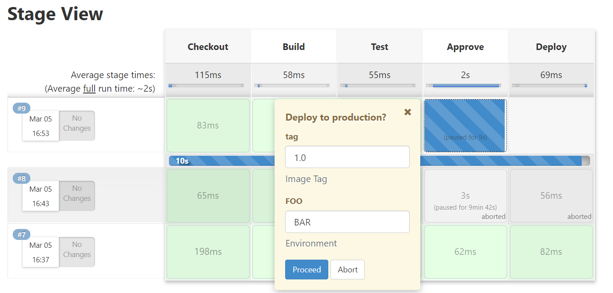The image size is (613, 293).
Task: Click the FOO input field
Action: pos(347,222)
